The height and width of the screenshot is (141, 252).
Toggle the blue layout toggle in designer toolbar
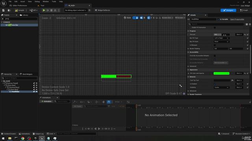pos(135,18)
